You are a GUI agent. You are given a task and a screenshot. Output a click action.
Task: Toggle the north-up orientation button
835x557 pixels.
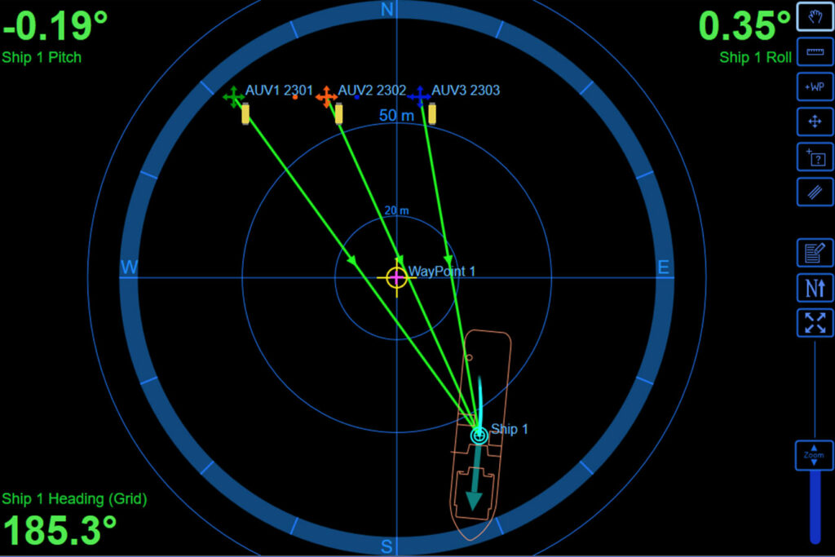coord(815,288)
